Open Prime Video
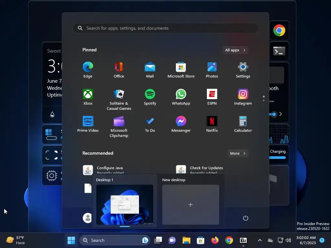 88,124
